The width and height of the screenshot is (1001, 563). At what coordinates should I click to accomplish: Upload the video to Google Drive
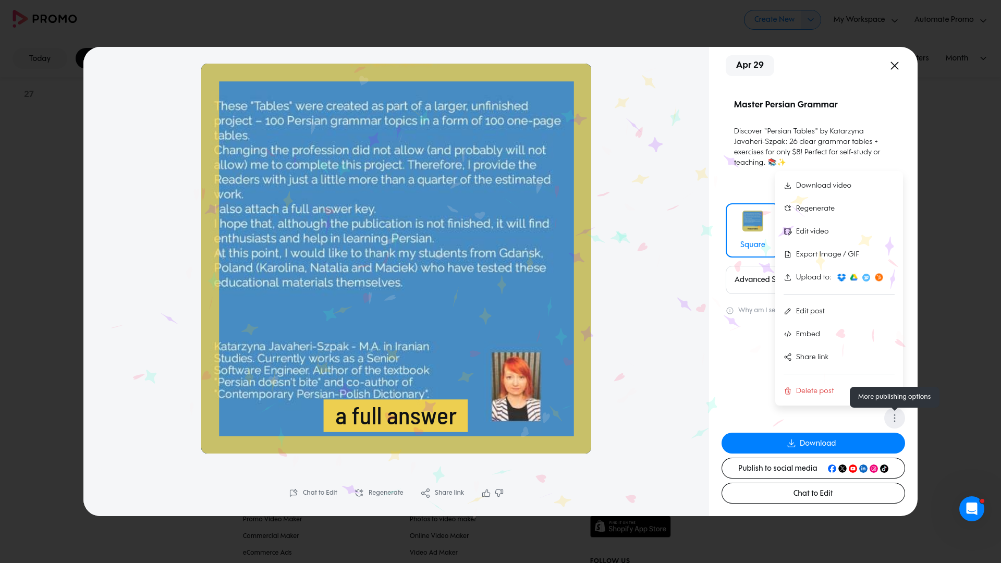click(x=854, y=278)
